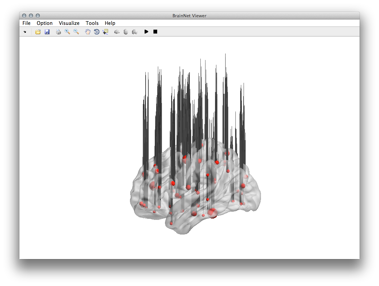Select the Zoom In magnifier tool

[67, 32]
